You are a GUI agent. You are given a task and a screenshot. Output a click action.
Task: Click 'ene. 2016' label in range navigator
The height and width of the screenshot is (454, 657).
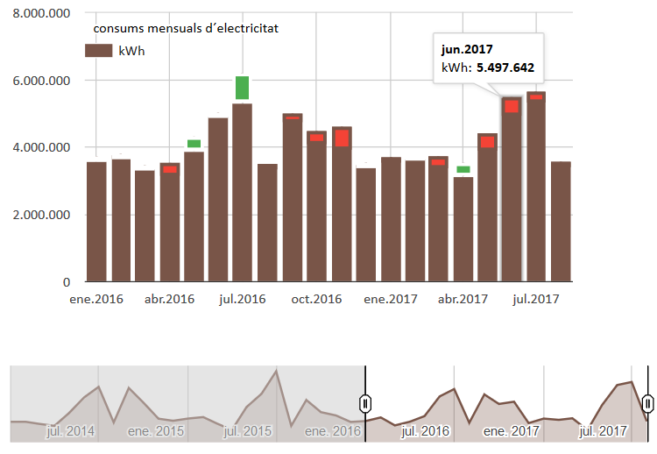coord(333,431)
